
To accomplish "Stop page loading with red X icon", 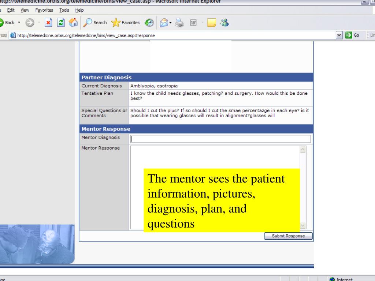I will coord(48,23).
